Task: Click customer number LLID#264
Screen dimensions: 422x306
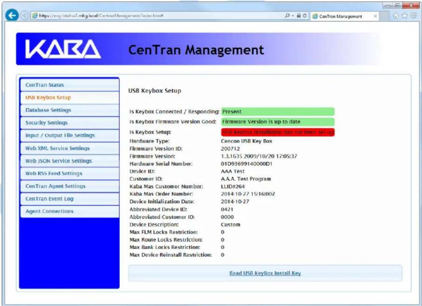Action: [233, 186]
